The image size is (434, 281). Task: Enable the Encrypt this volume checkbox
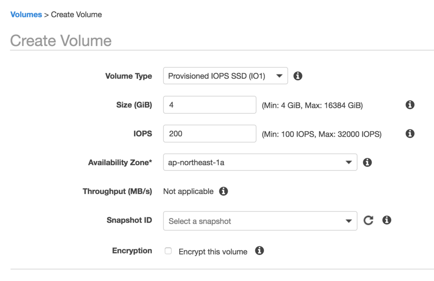coord(168,251)
